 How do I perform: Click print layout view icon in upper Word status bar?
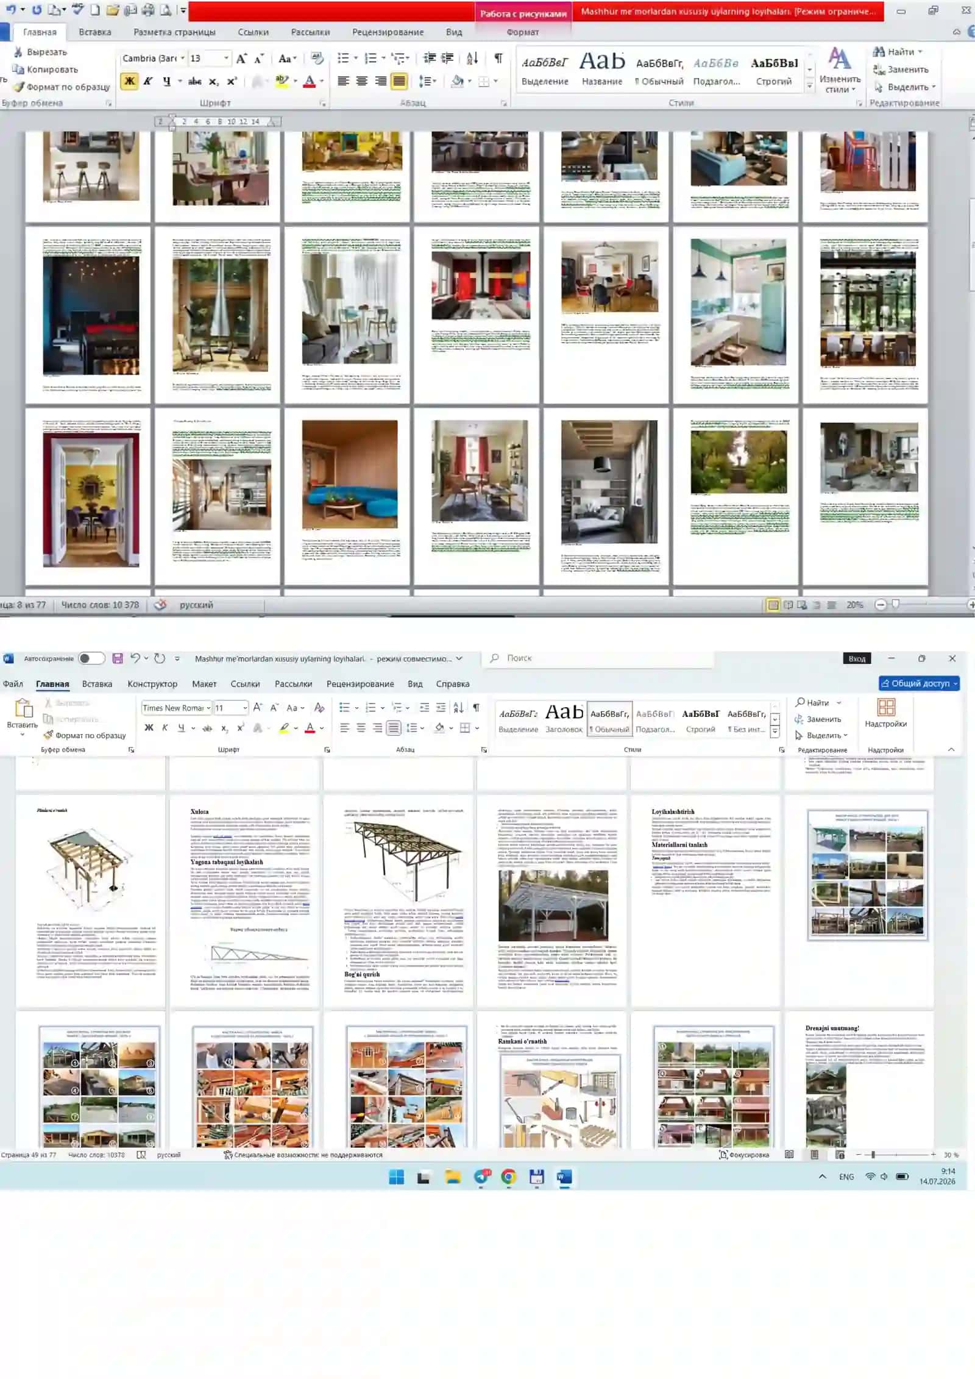point(773,605)
